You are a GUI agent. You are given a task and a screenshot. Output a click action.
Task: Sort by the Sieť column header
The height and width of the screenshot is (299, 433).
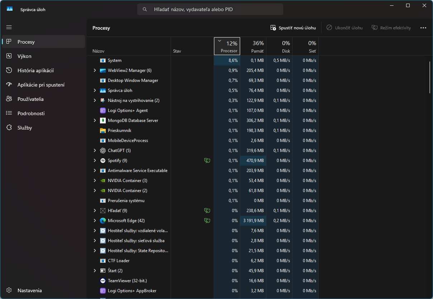pos(305,46)
